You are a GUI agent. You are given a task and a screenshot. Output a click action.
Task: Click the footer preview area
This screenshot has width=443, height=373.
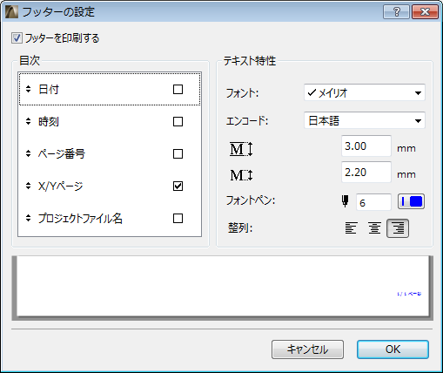(223, 288)
